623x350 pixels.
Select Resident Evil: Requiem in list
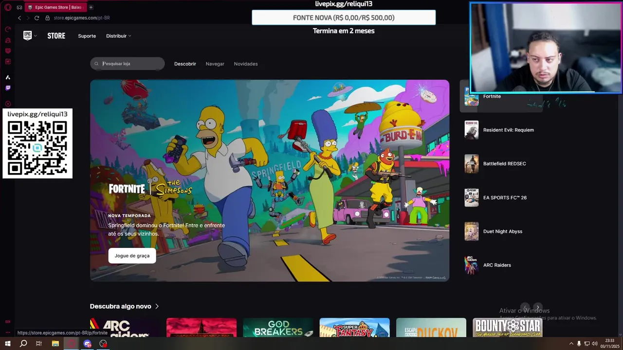[x=501, y=130]
